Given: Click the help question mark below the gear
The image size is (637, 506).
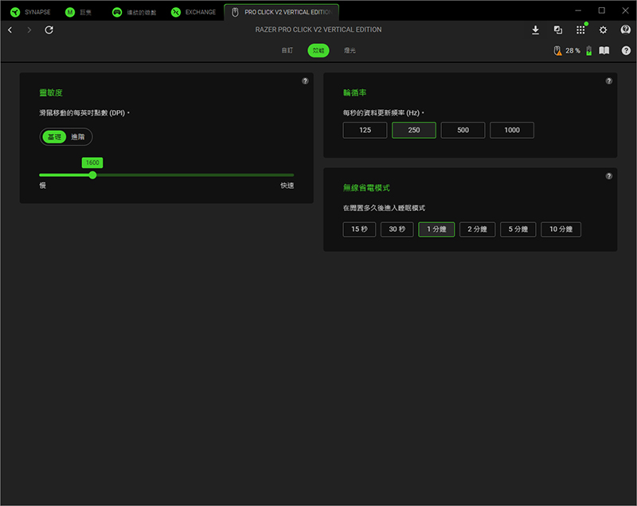Looking at the screenshot, I should 626,50.
